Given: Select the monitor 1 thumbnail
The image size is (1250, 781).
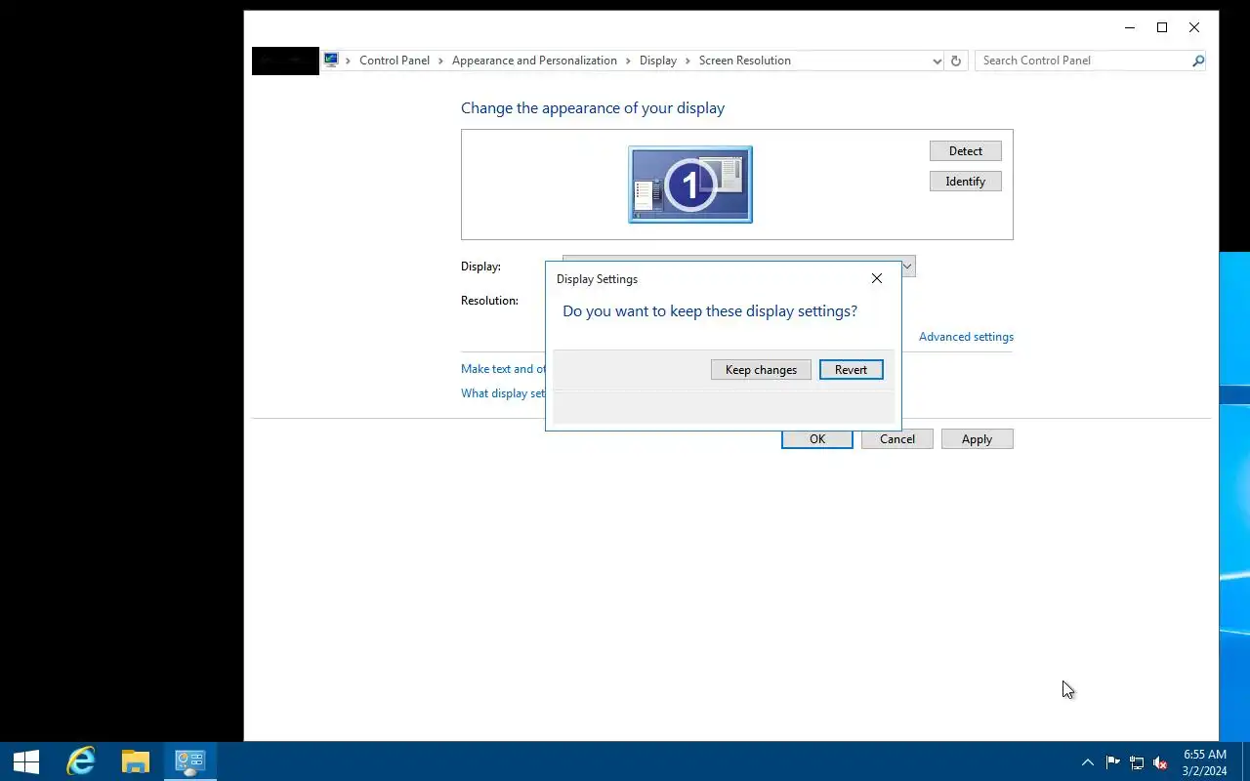Looking at the screenshot, I should pos(690,185).
